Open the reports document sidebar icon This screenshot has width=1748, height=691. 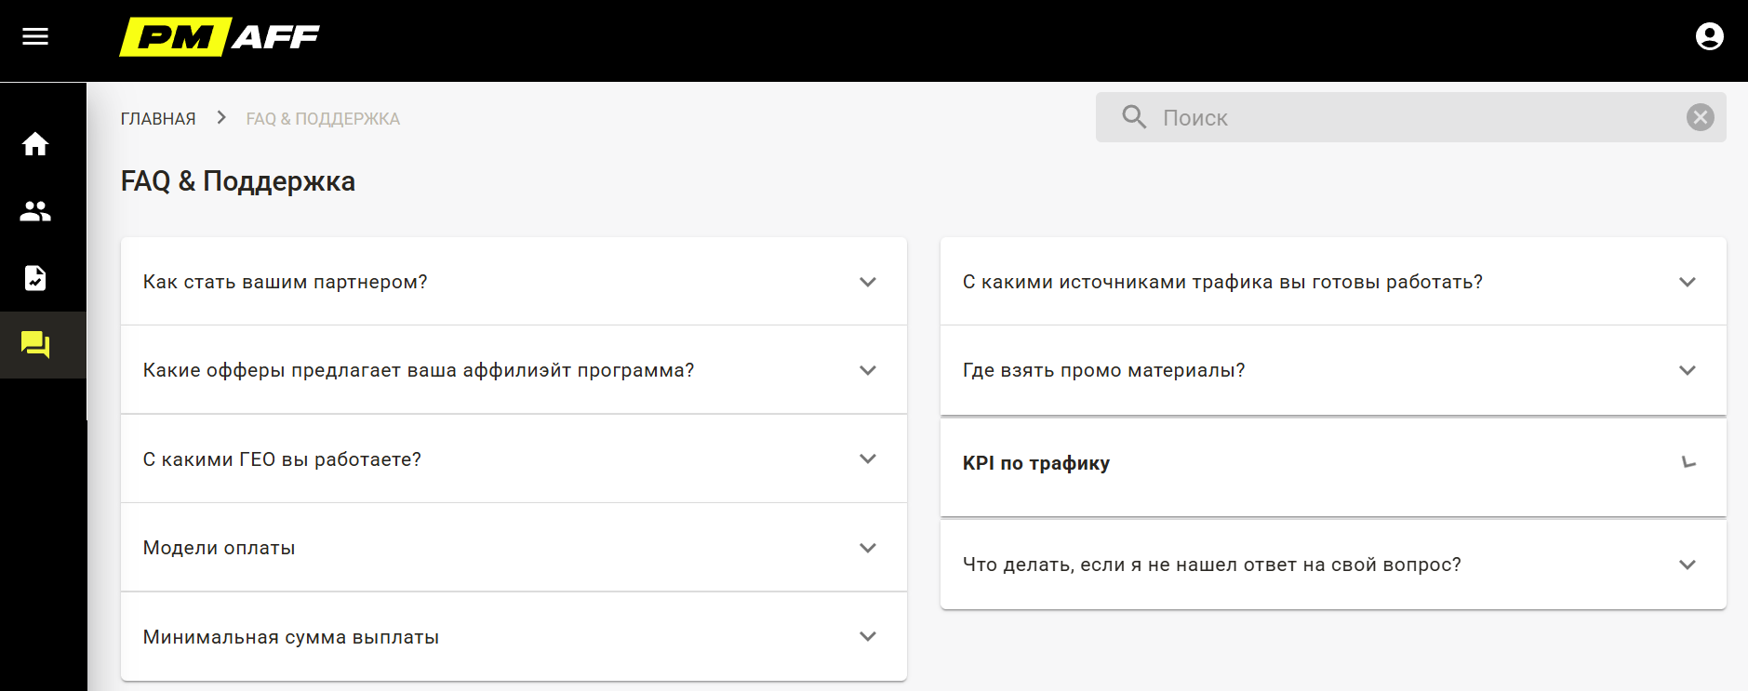pos(35,278)
